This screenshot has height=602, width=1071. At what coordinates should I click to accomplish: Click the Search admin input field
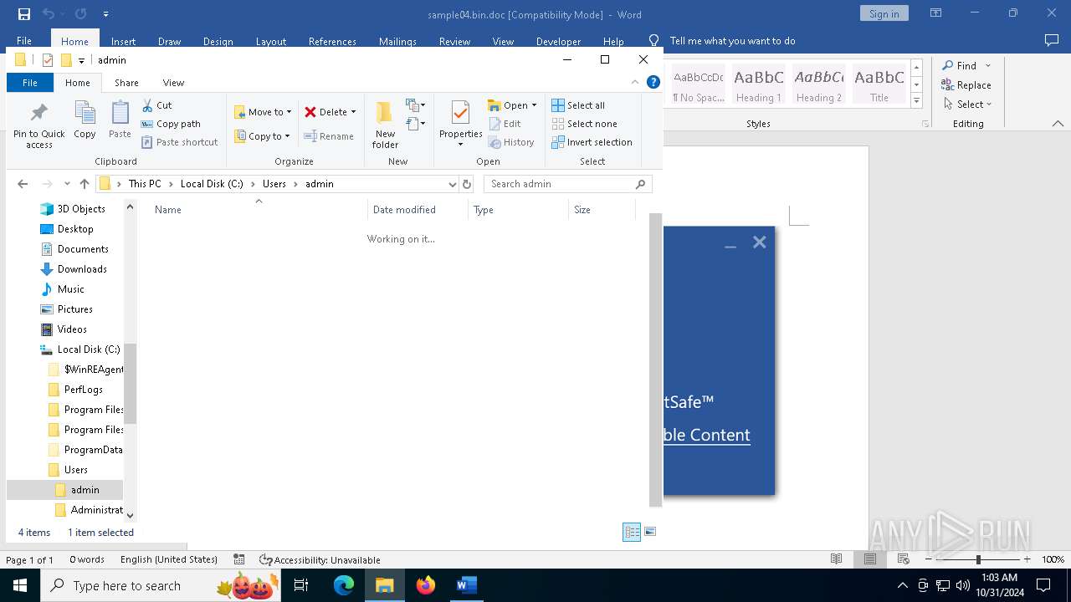click(561, 184)
